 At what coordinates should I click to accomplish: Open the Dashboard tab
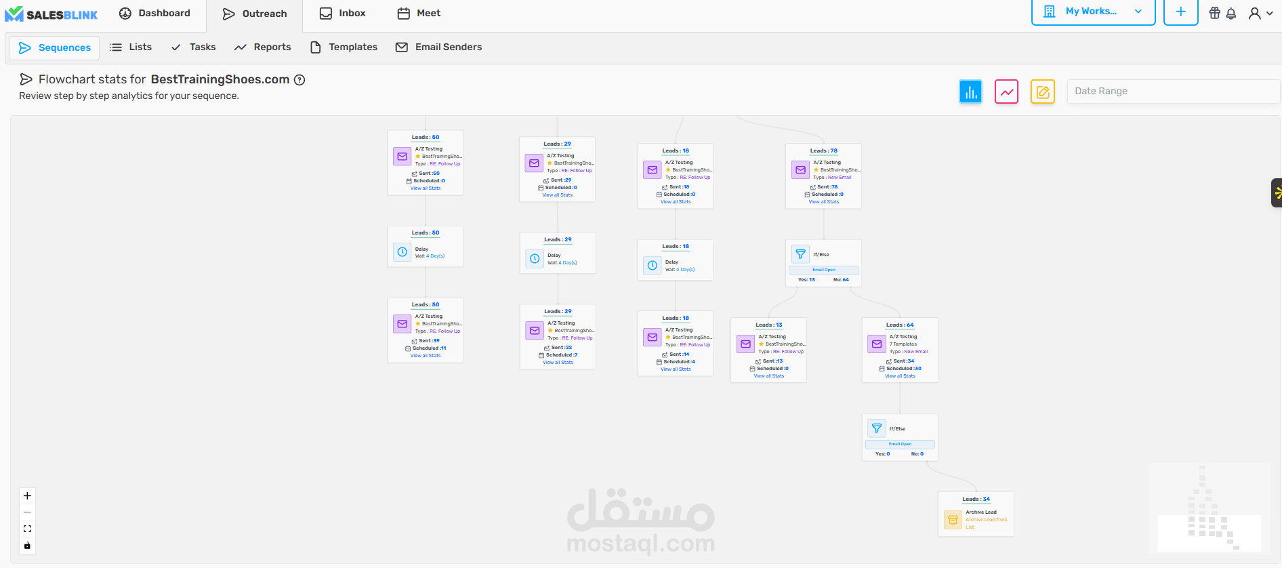click(x=154, y=14)
